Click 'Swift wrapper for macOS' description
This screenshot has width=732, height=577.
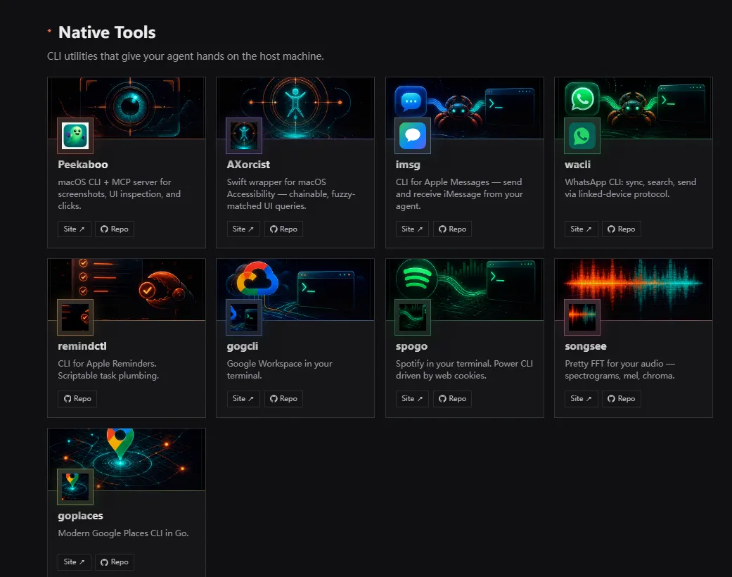pos(291,194)
